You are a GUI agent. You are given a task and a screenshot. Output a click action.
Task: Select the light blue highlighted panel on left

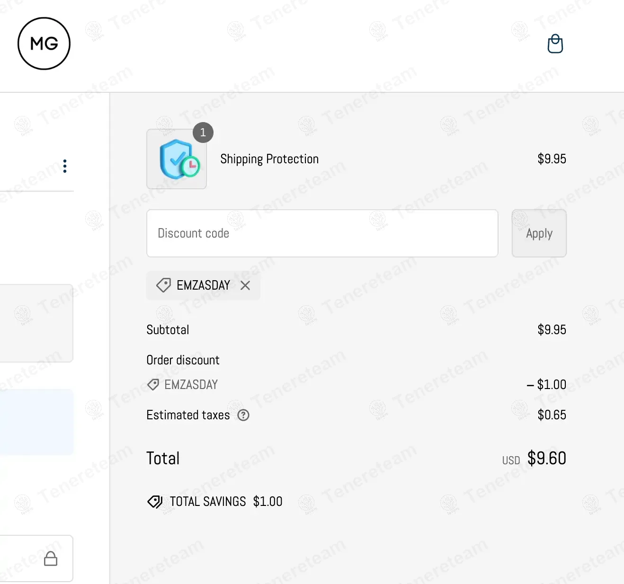36,422
